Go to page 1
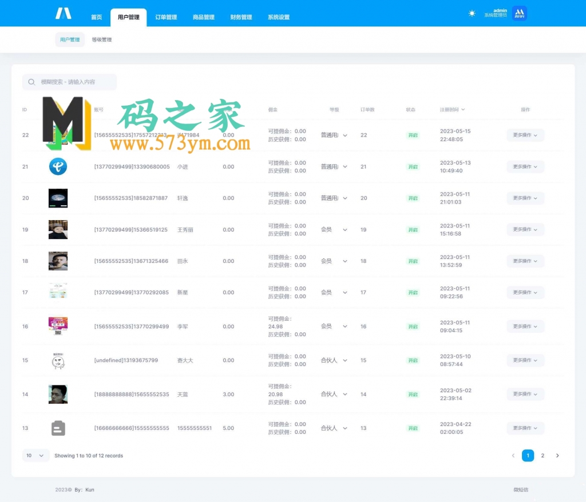The width and height of the screenshot is (586, 502). point(528,455)
